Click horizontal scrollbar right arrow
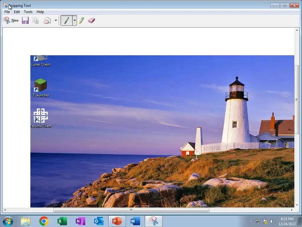Screen dimensions: 302x227 coord(292,210)
